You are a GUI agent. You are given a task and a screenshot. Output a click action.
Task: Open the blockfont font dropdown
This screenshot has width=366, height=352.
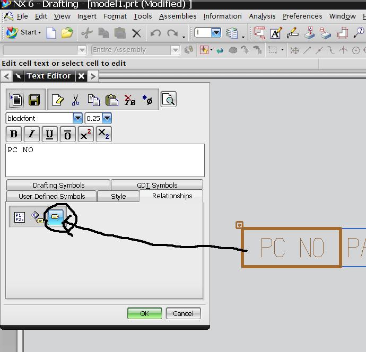[77, 118]
